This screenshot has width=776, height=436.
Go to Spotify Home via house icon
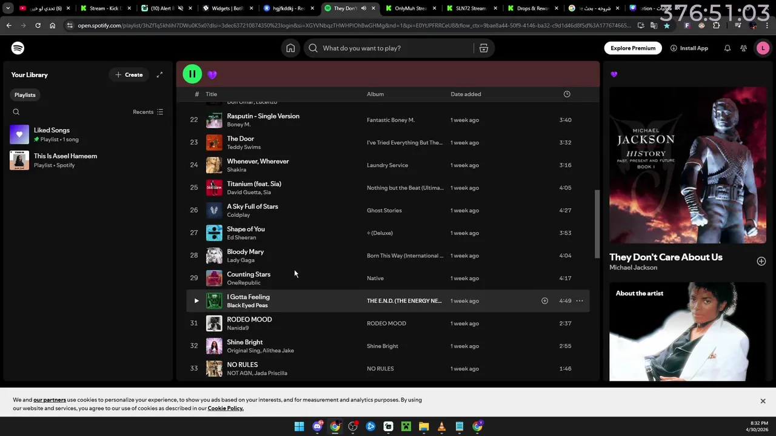click(290, 48)
